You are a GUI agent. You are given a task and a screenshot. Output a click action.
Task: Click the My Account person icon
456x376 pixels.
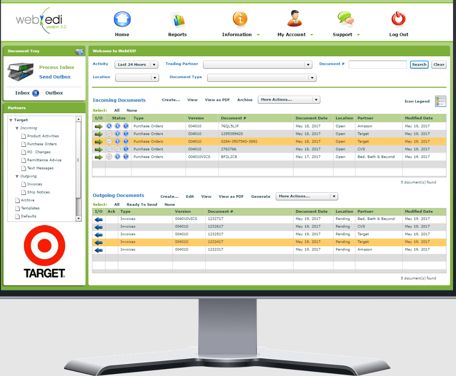(295, 18)
